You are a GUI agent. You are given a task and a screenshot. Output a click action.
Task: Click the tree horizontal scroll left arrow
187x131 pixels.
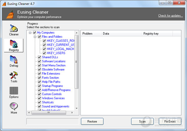click(29, 113)
